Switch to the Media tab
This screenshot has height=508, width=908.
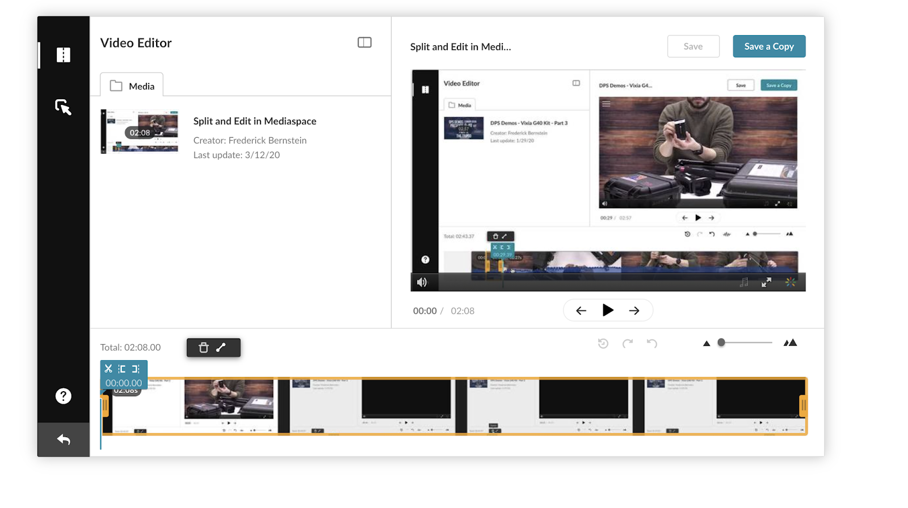[x=132, y=85]
